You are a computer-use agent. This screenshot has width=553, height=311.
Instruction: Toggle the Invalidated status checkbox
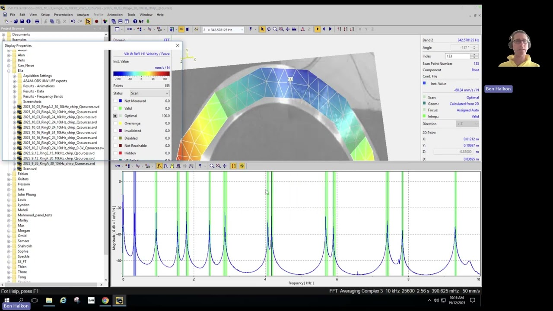point(115,131)
